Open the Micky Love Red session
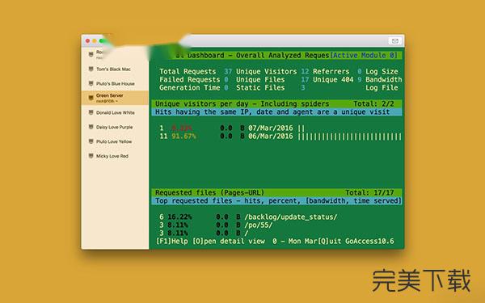Screen dimensions: 485x303 click(x=112, y=156)
